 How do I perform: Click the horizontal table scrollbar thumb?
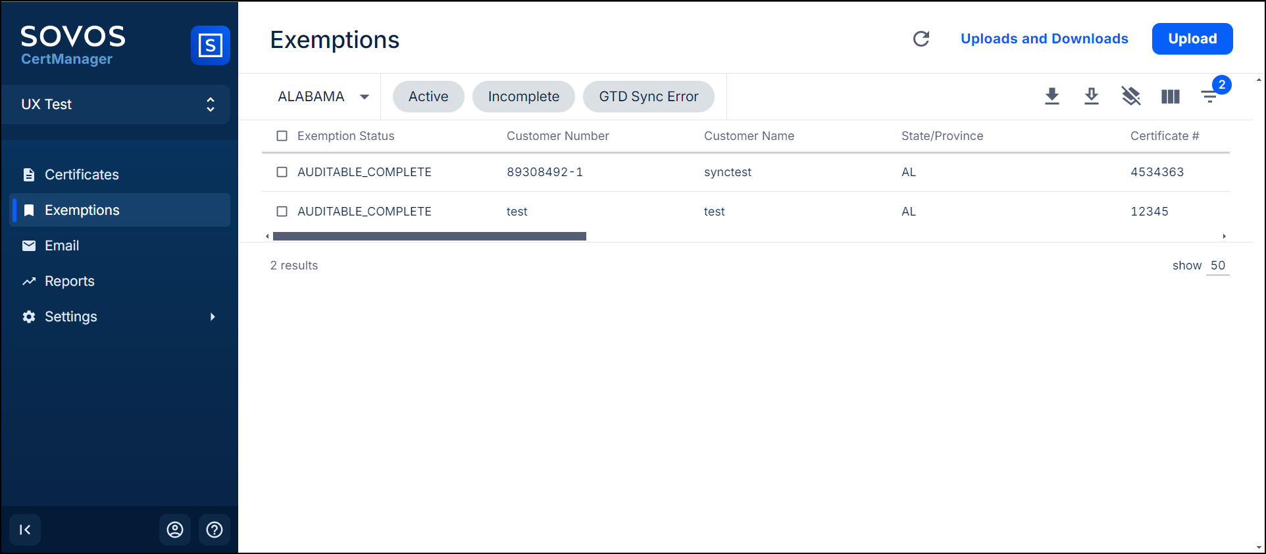click(x=429, y=236)
